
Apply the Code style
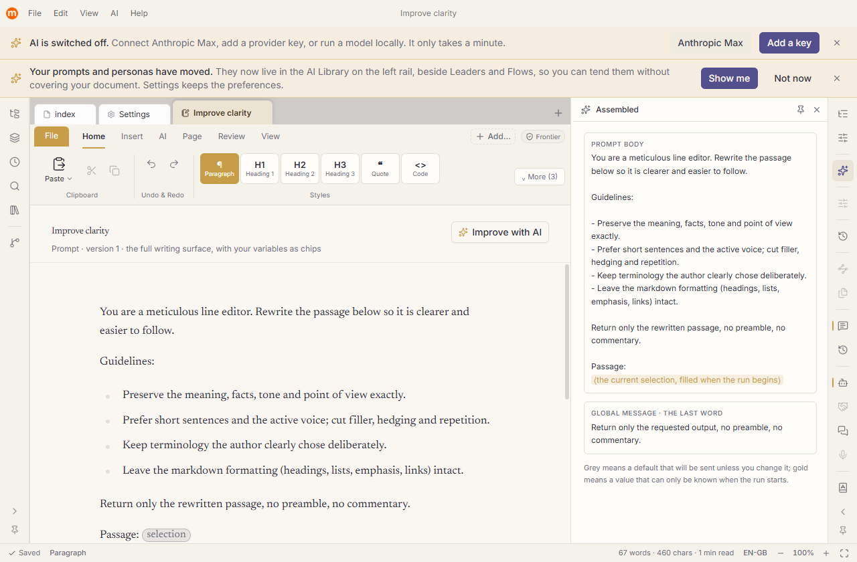[420, 169]
